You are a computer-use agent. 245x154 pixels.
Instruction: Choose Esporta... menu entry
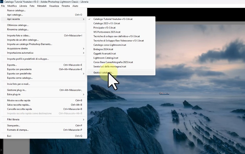(43, 65)
